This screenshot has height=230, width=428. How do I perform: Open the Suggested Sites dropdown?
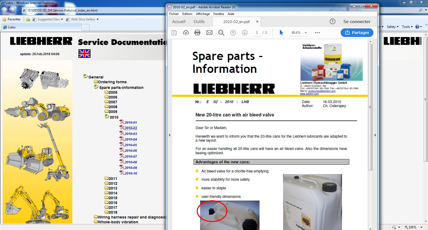[62, 19]
